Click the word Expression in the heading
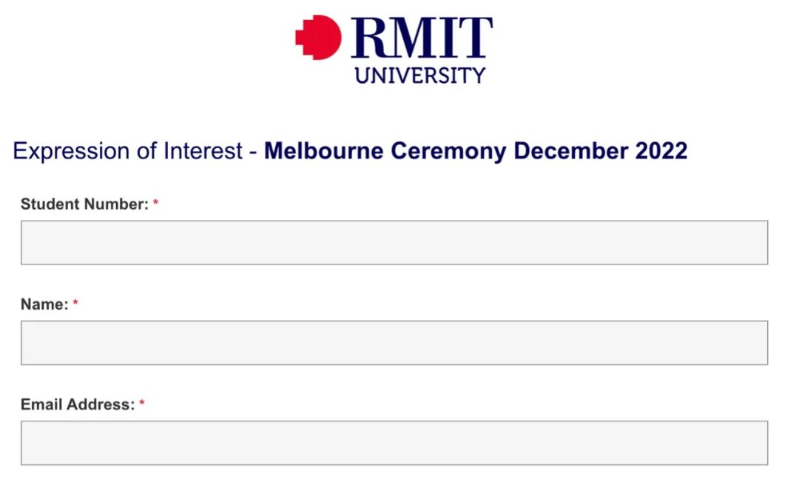799x488 pixels. 71,152
